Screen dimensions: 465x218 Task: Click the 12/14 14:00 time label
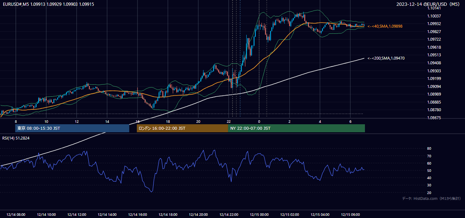(x=107, y=215)
